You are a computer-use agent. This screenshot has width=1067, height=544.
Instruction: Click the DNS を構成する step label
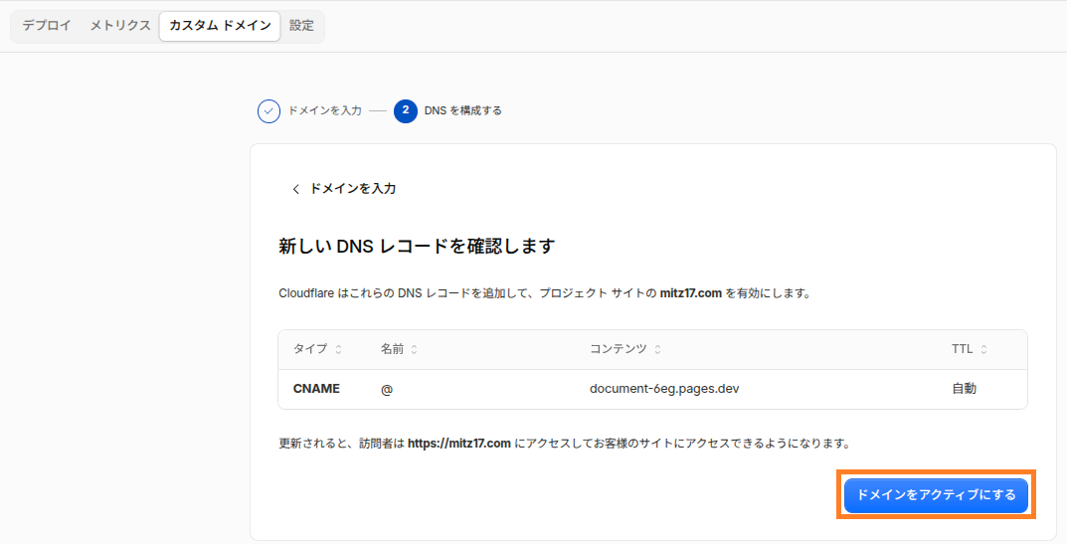tap(462, 110)
